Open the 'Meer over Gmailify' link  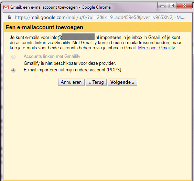click(x=157, y=48)
